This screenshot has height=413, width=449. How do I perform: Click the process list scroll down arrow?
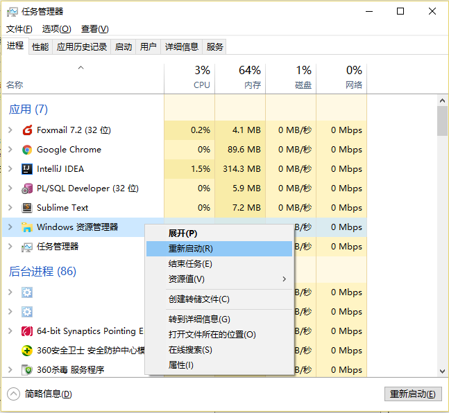pos(442,371)
